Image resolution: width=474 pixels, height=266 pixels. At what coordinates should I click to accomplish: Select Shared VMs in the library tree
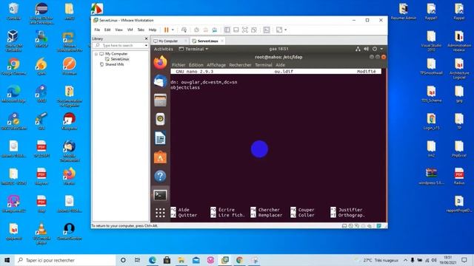click(114, 64)
